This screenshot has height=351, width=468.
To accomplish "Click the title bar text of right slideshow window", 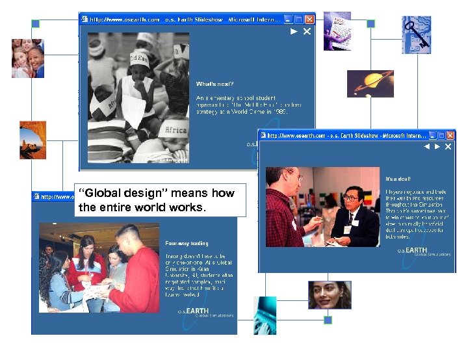I will coord(346,135).
